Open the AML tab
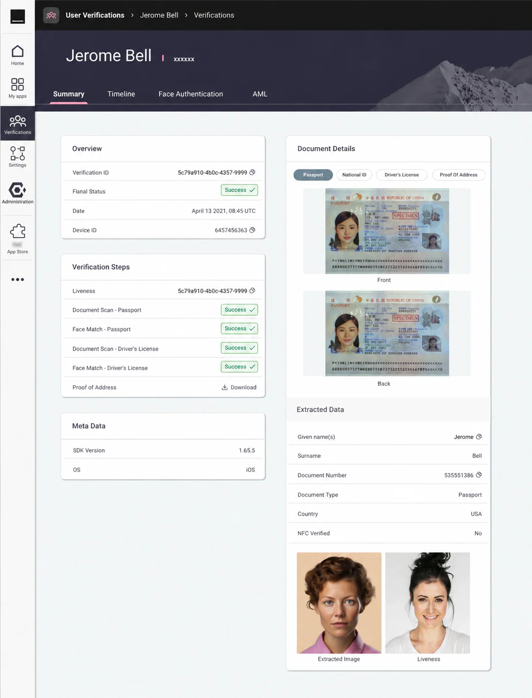The height and width of the screenshot is (698, 532). [x=260, y=94]
